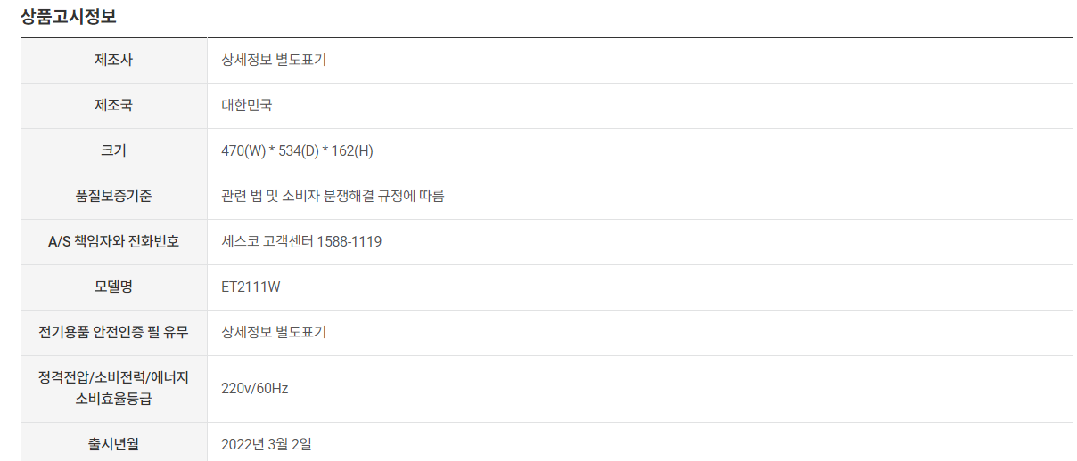Click the ET2111W model name

(251, 287)
